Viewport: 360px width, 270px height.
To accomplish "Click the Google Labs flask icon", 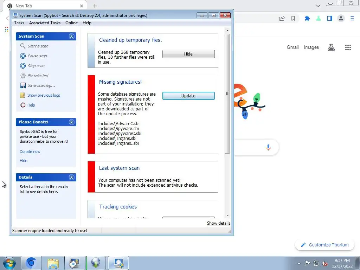I will point(331,47).
